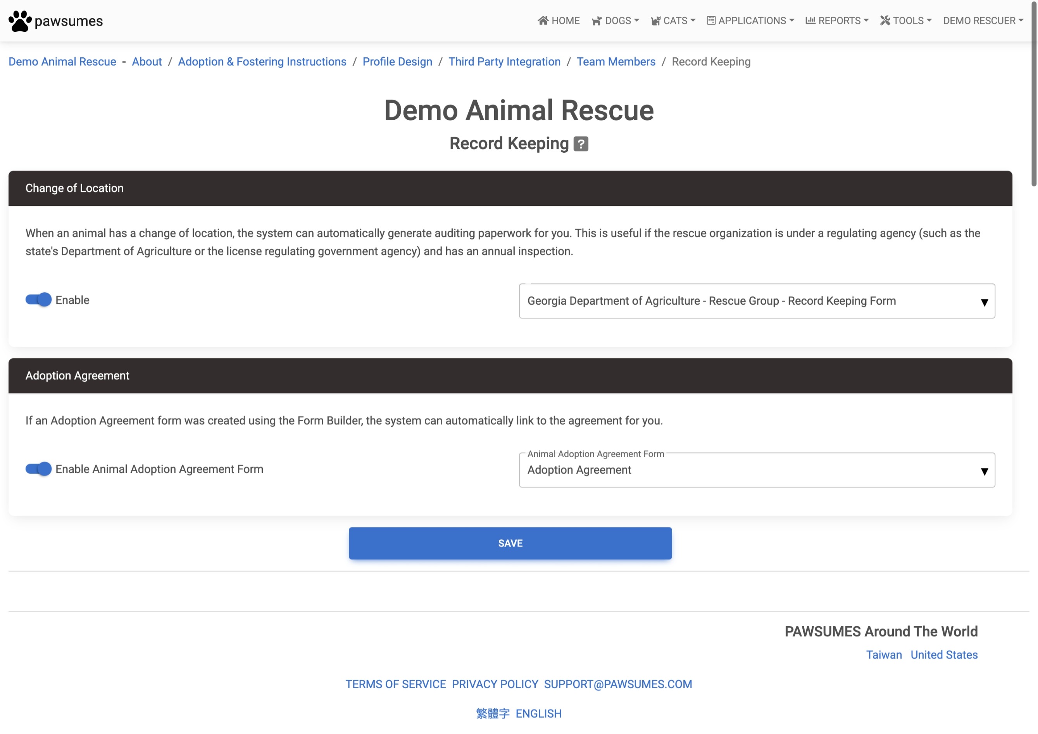Open the APPLICATIONS navigation menu

click(749, 21)
